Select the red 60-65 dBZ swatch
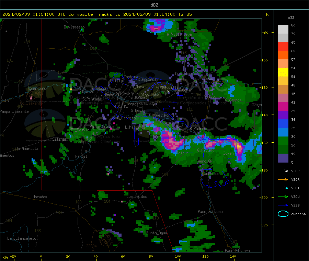The height and width of the screenshot is (261, 309). pos(283,46)
